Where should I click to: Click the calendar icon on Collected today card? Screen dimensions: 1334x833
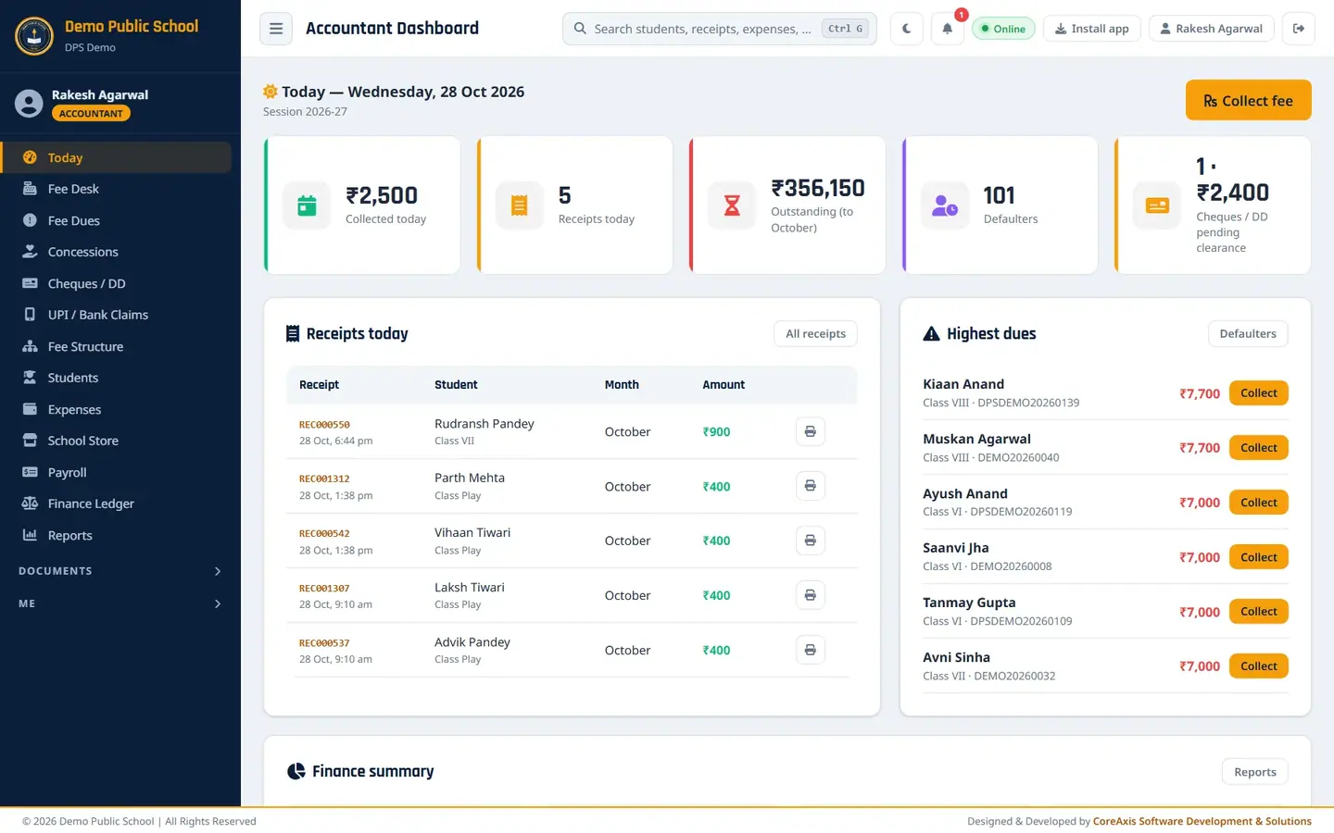tap(307, 205)
